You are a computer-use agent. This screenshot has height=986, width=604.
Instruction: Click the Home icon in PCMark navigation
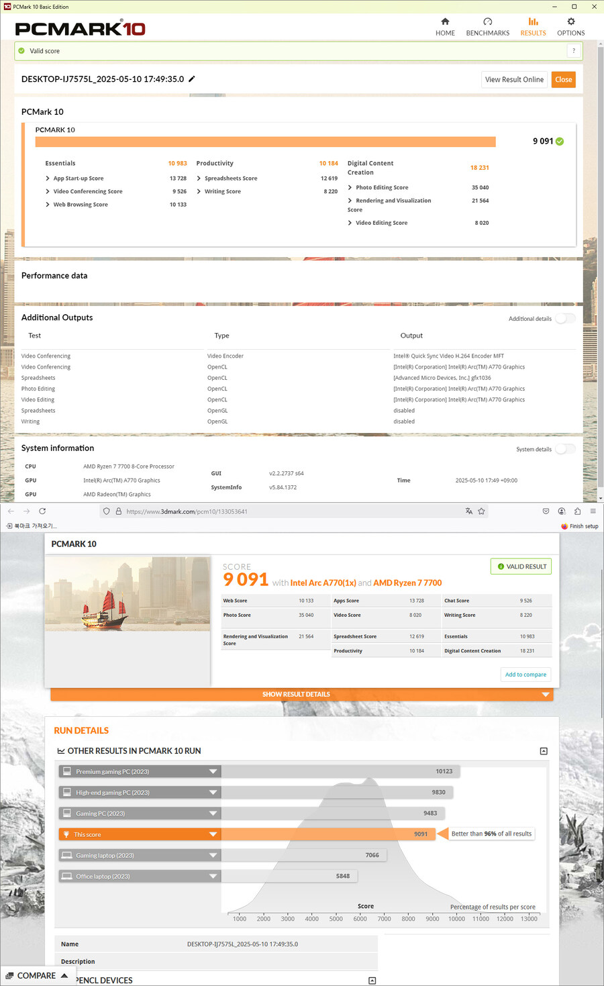click(x=445, y=22)
